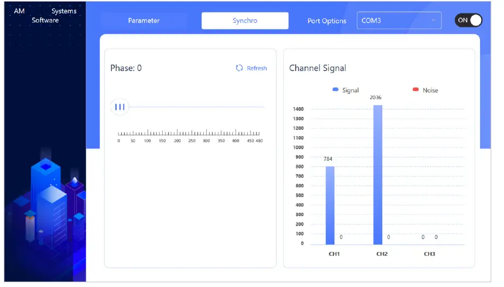Click the Noise legend label

pos(431,90)
